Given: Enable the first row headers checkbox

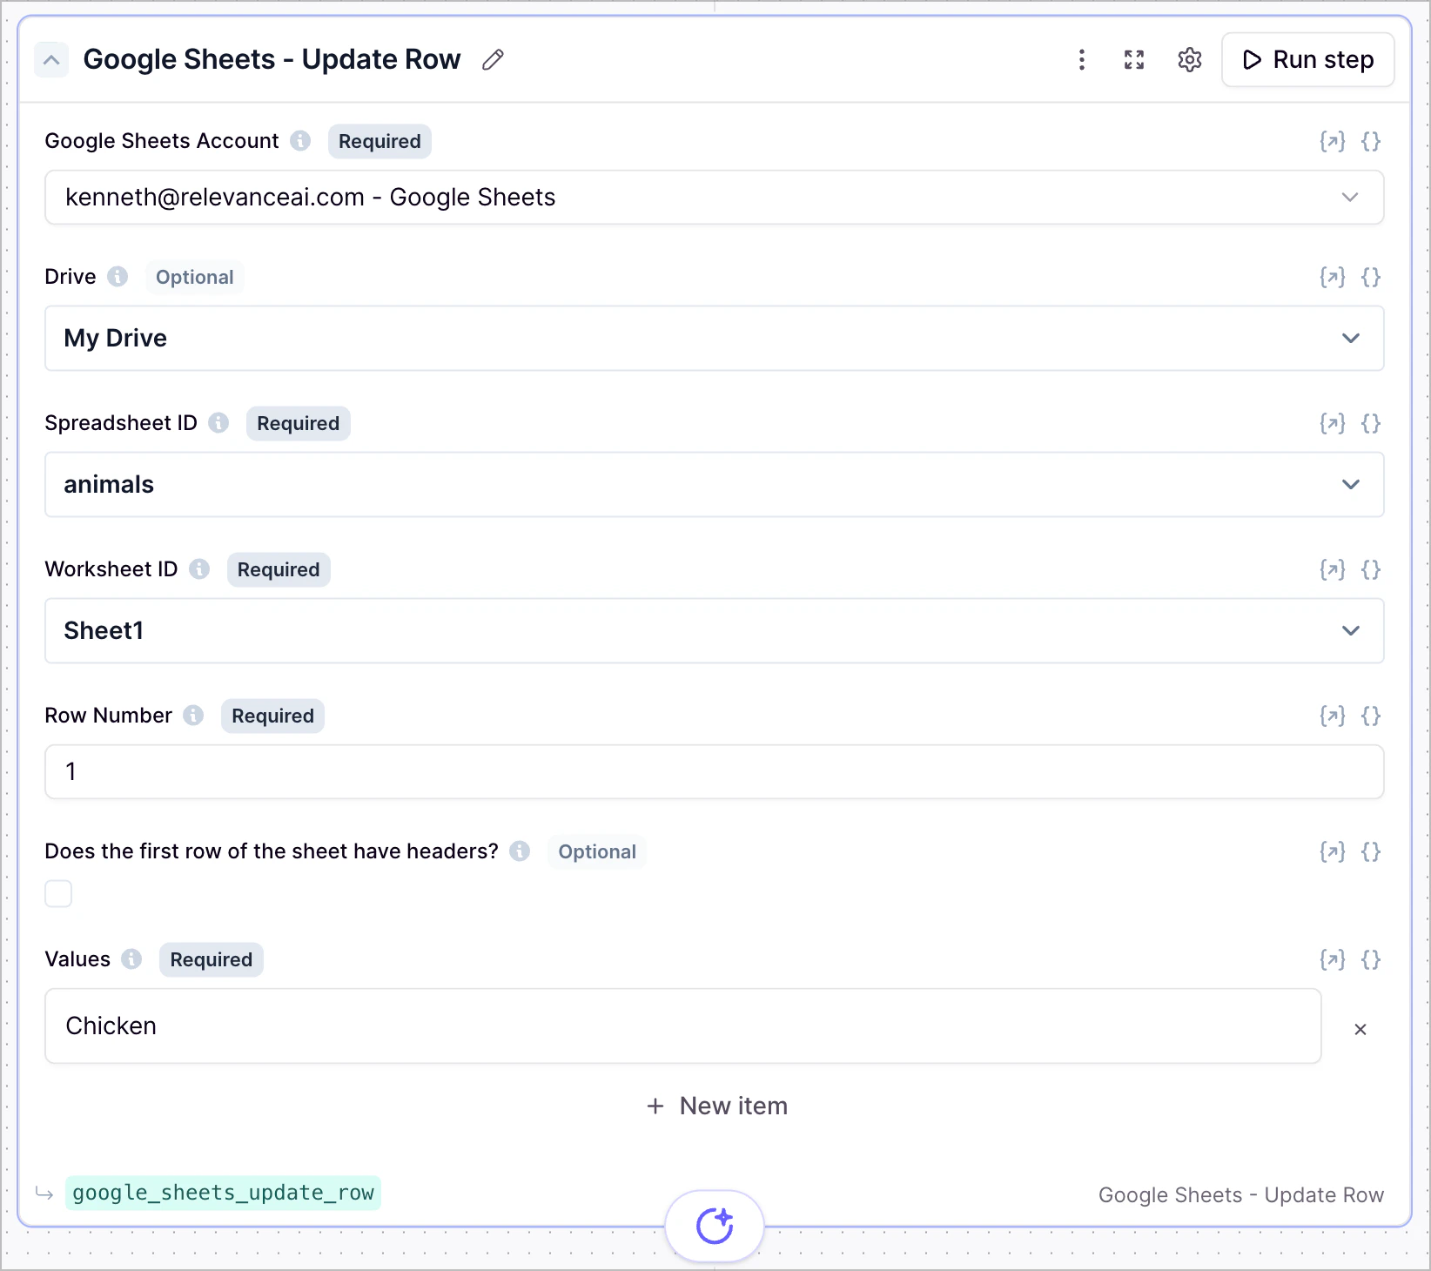Looking at the screenshot, I should [x=57, y=893].
